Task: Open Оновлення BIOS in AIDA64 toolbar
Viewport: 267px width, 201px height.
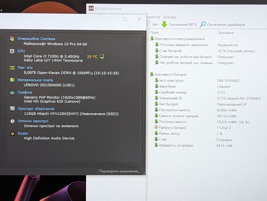Action: pos(183,25)
